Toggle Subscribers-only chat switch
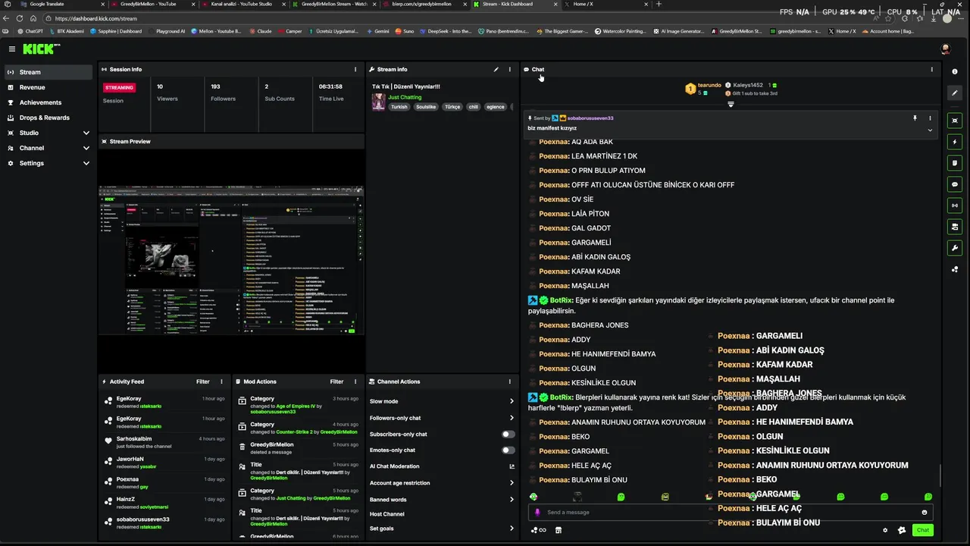Image resolution: width=970 pixels, height=546 pixels. click(x=508, y=435)
